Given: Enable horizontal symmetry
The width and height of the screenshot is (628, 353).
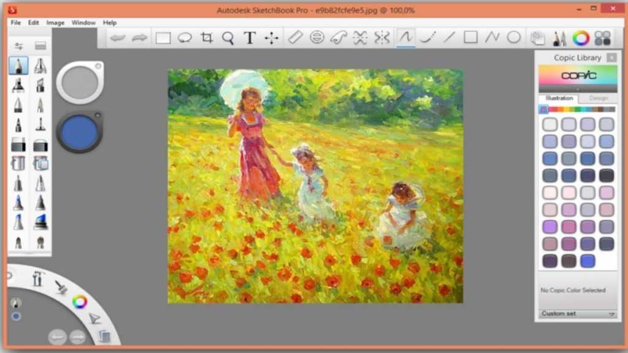Looking at the screenshot, I should [360, 37].
